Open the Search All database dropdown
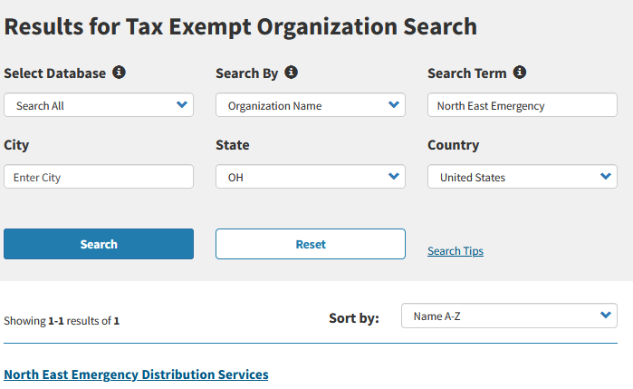Viewport: 633px width, 389px height. point(99,105)
